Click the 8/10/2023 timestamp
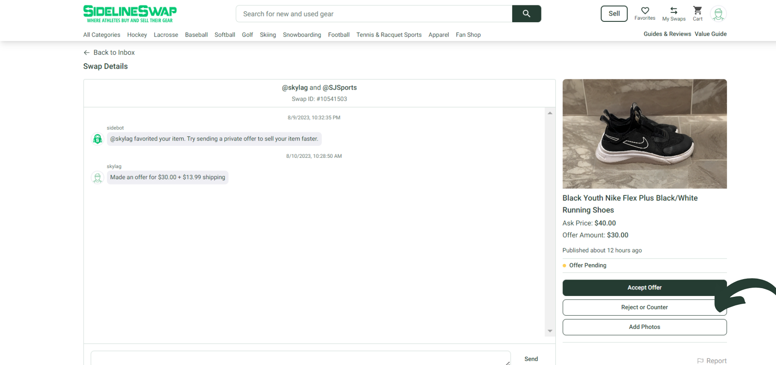This screenshot has width=776, height=365. [314, 156]
